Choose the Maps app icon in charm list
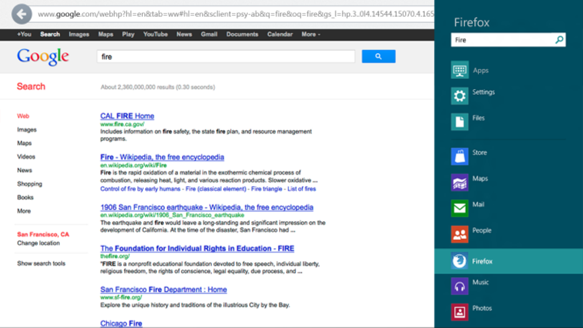The width and height of the screenshot is (583, 328). pyautogui.click(x=460, y=182)
